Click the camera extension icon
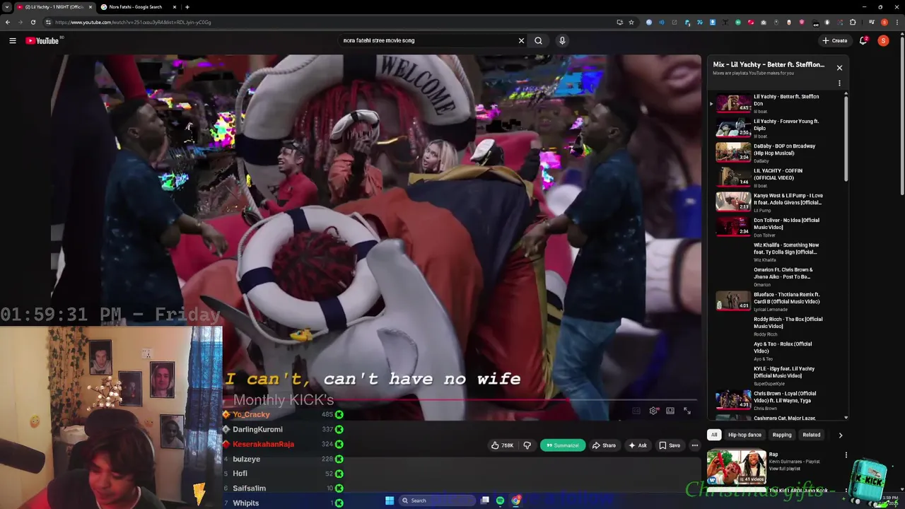 [764, 22]
